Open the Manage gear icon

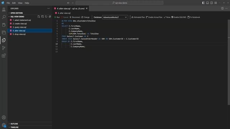(x=4, y=125)
